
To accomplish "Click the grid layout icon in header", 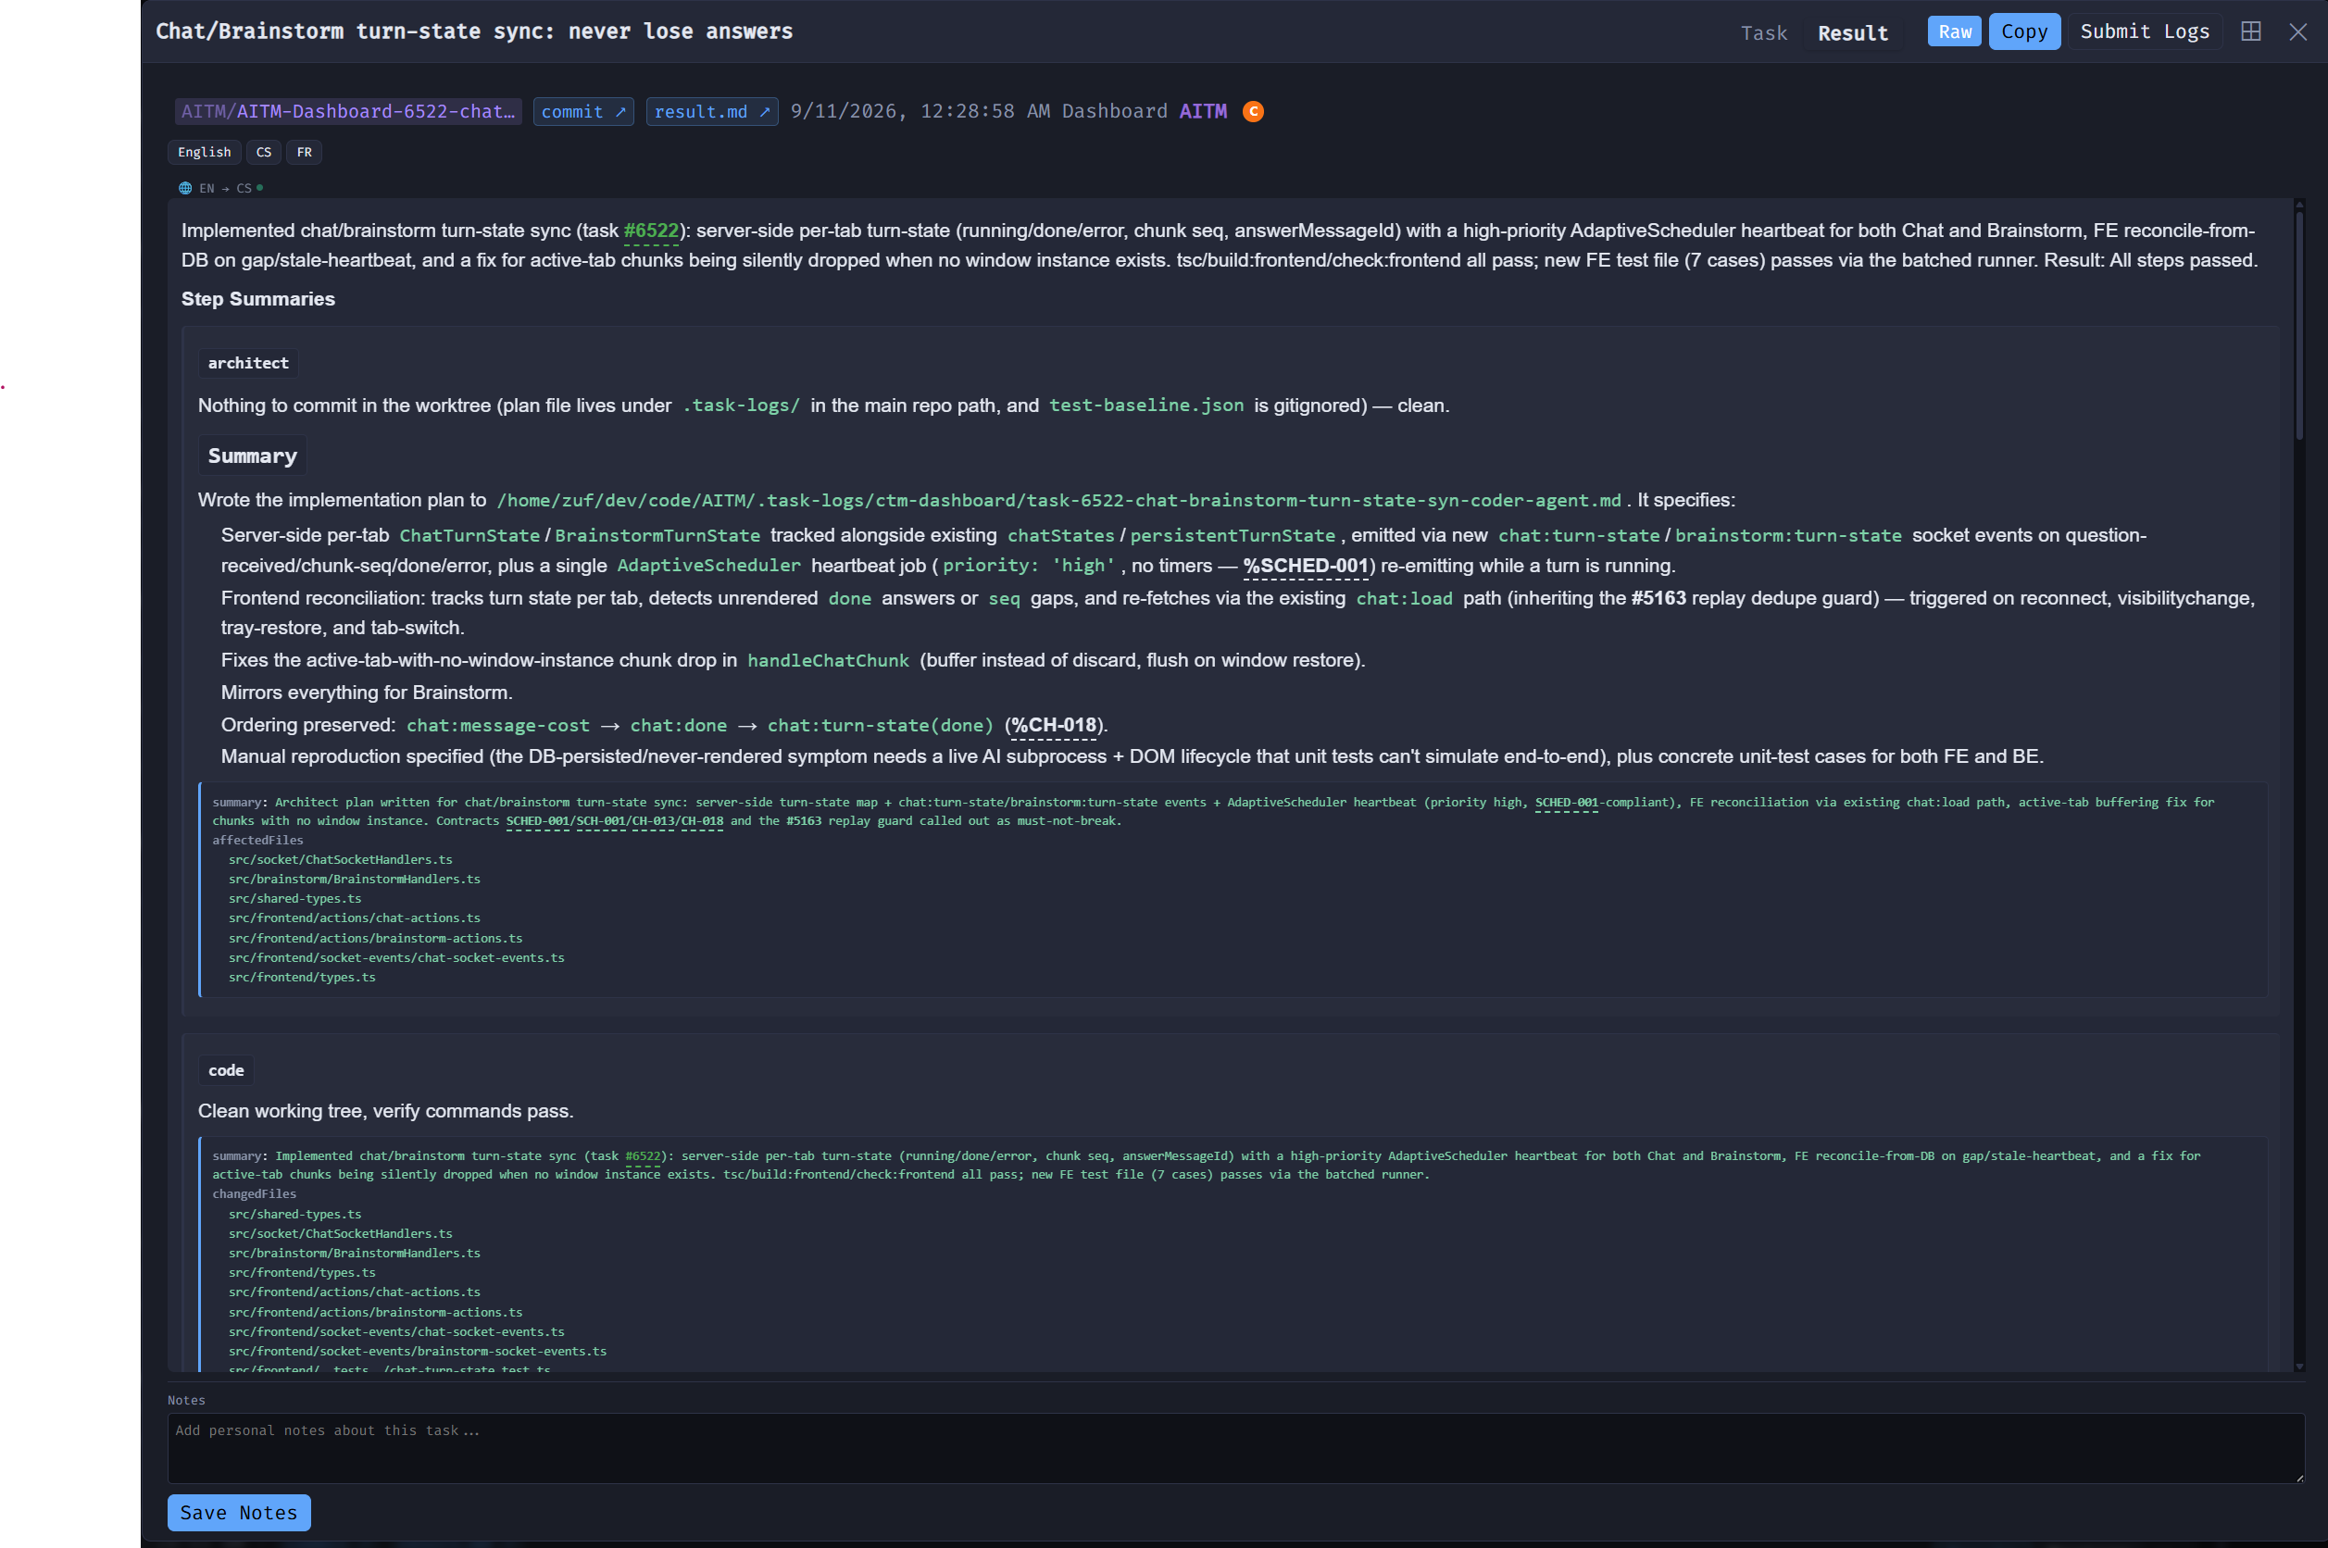I will [x=2251, y=31].
